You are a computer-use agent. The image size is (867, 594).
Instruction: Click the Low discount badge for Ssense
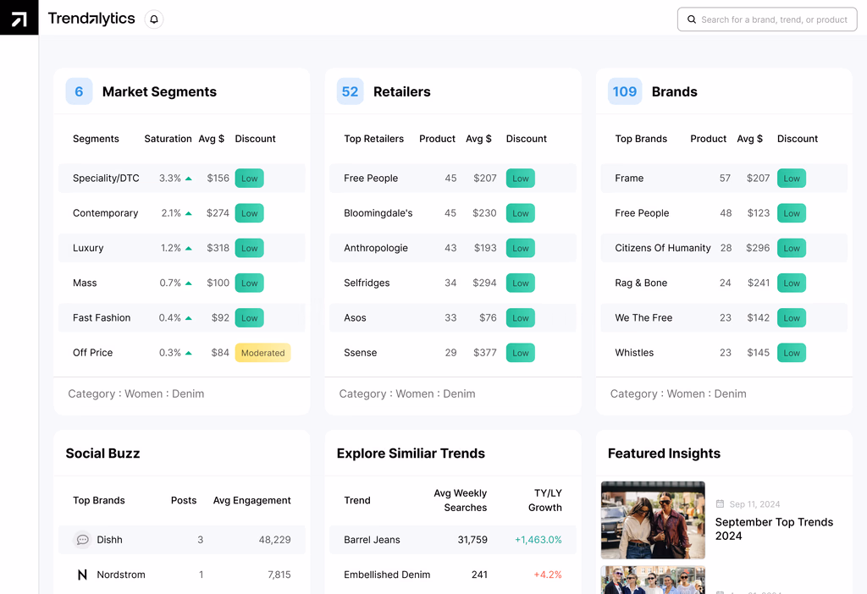pos(521,353)
